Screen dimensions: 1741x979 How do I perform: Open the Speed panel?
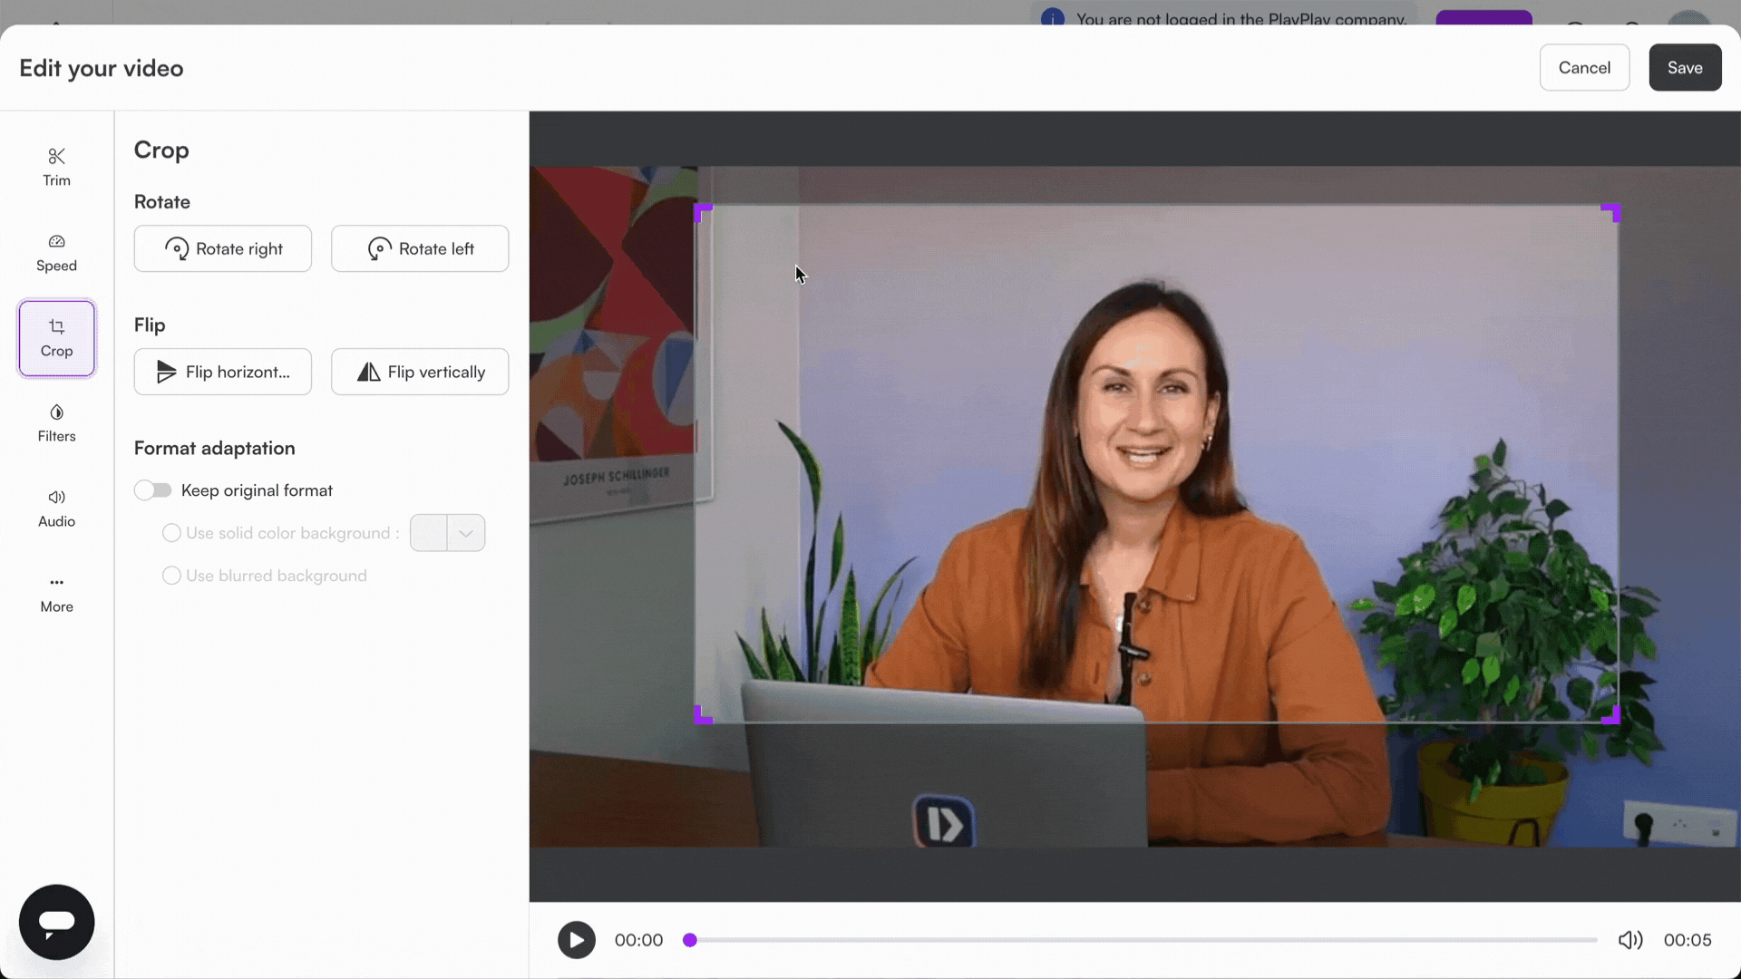pos(55,251)
